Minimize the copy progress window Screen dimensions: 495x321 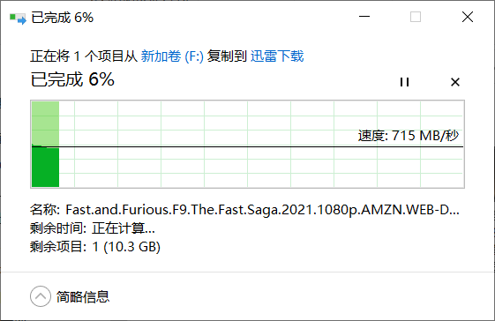pos(364,17)
